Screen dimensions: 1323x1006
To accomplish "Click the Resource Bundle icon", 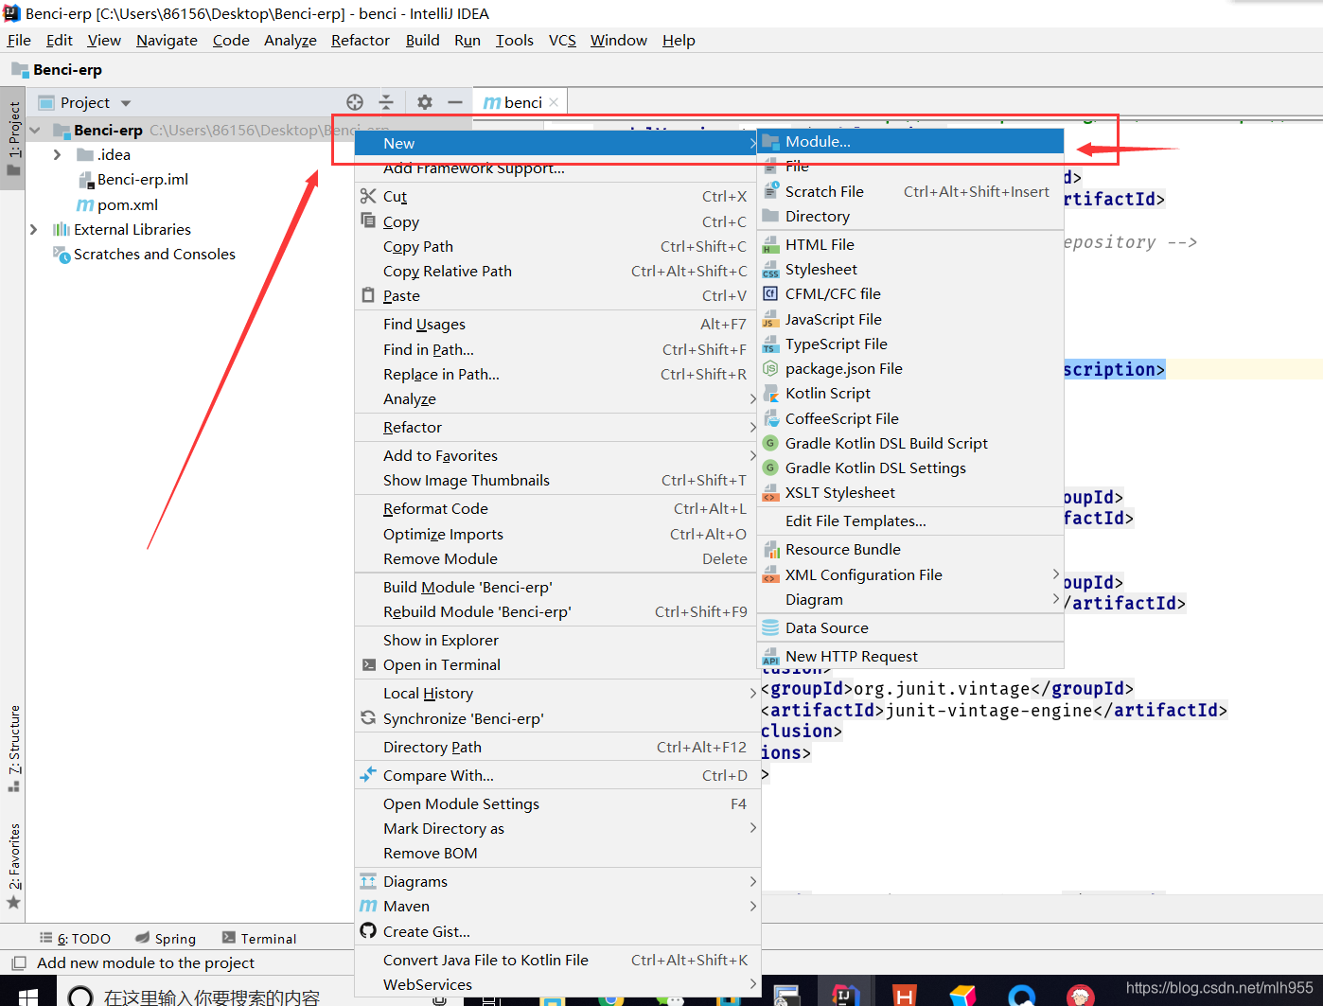I will [x=770, y=549].
